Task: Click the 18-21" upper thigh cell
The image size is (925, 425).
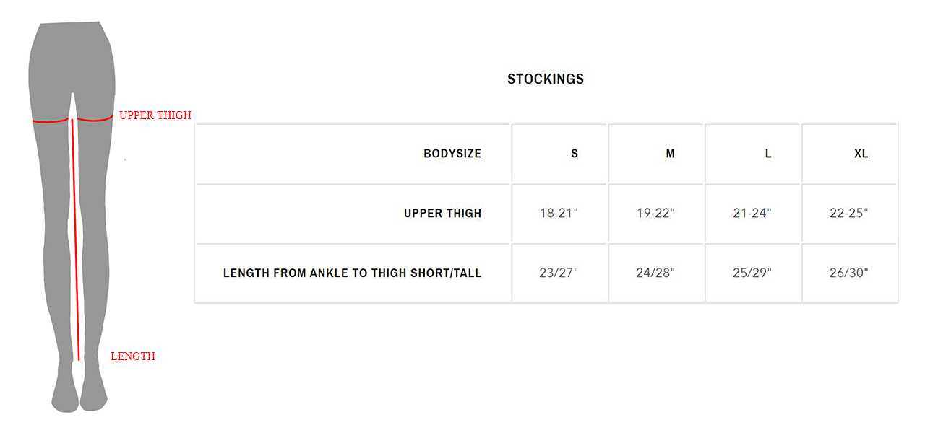Action: (x=559, y=214)
